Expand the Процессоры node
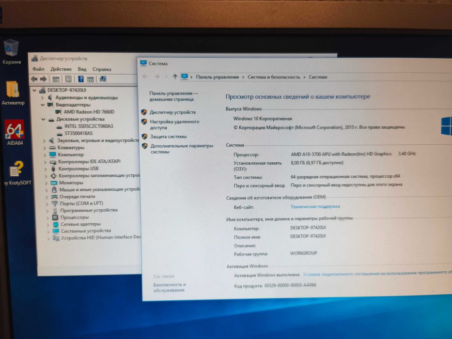Viewport: 452px width, 339px height. click(x=47, y=217)
